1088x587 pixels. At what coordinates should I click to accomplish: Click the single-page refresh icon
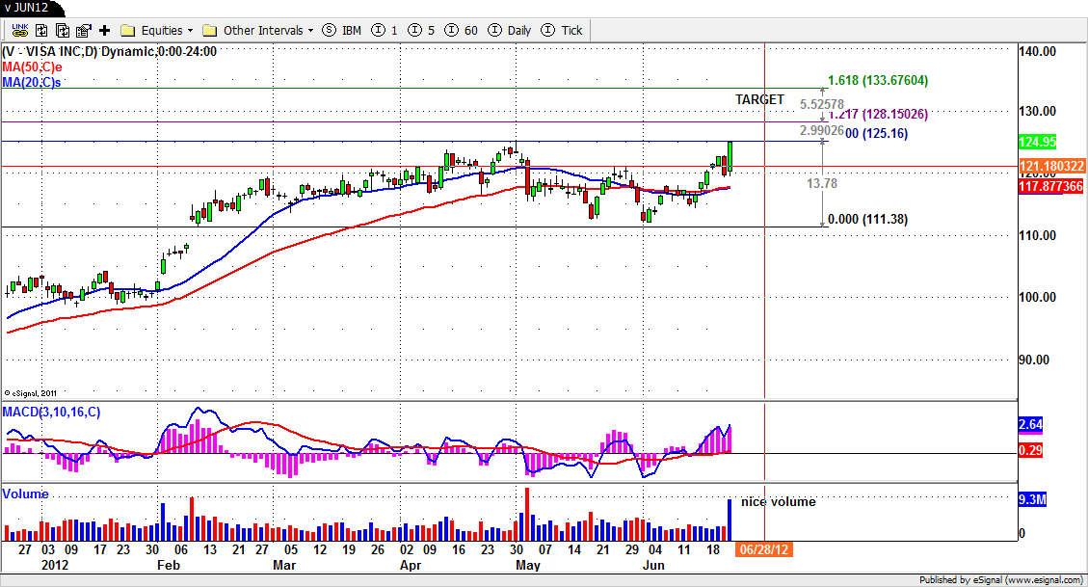41,30
